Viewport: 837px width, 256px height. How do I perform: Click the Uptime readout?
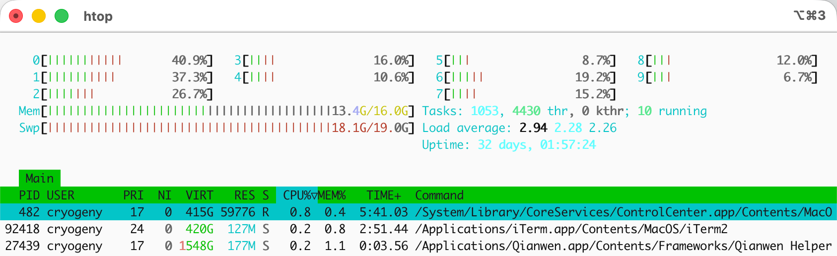(509, 144)
